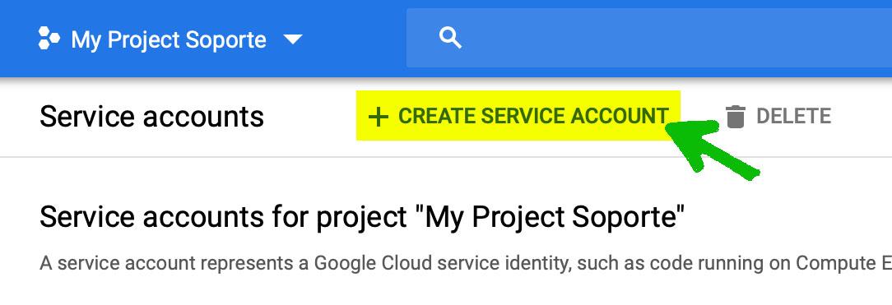Click the trash can icon

[x=735, y=117]
